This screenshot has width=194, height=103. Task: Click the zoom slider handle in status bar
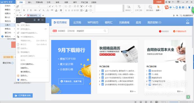(x=179, y=102)
